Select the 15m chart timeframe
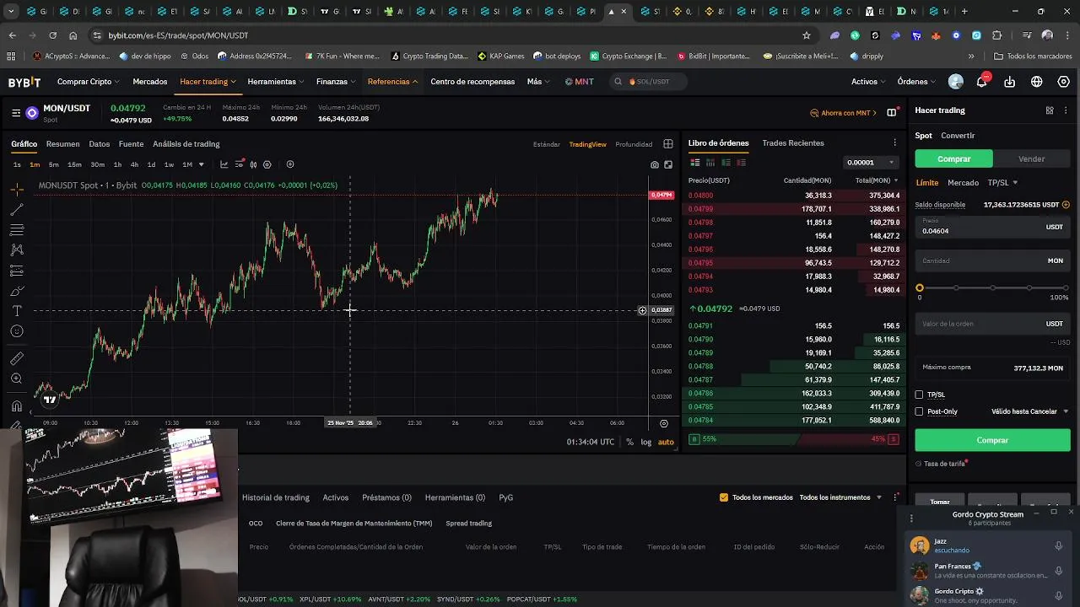 (x=74, y=164)
